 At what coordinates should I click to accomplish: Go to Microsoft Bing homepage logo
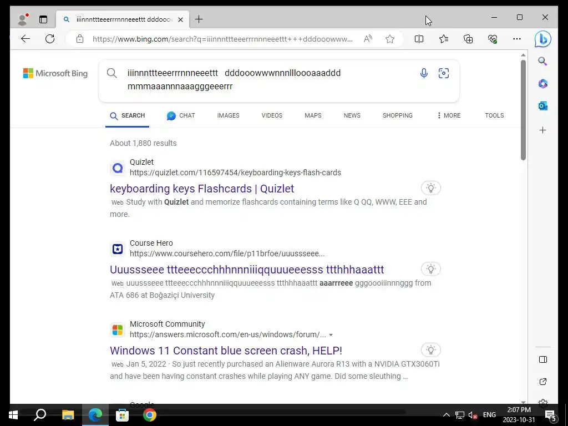tap(55, 73)
